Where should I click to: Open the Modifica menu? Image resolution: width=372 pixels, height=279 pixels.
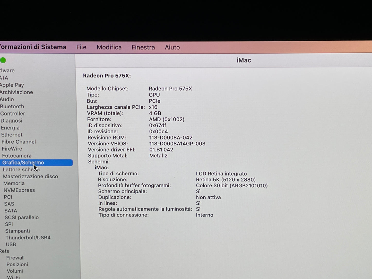pyautogui.click(x=109, y=47)
